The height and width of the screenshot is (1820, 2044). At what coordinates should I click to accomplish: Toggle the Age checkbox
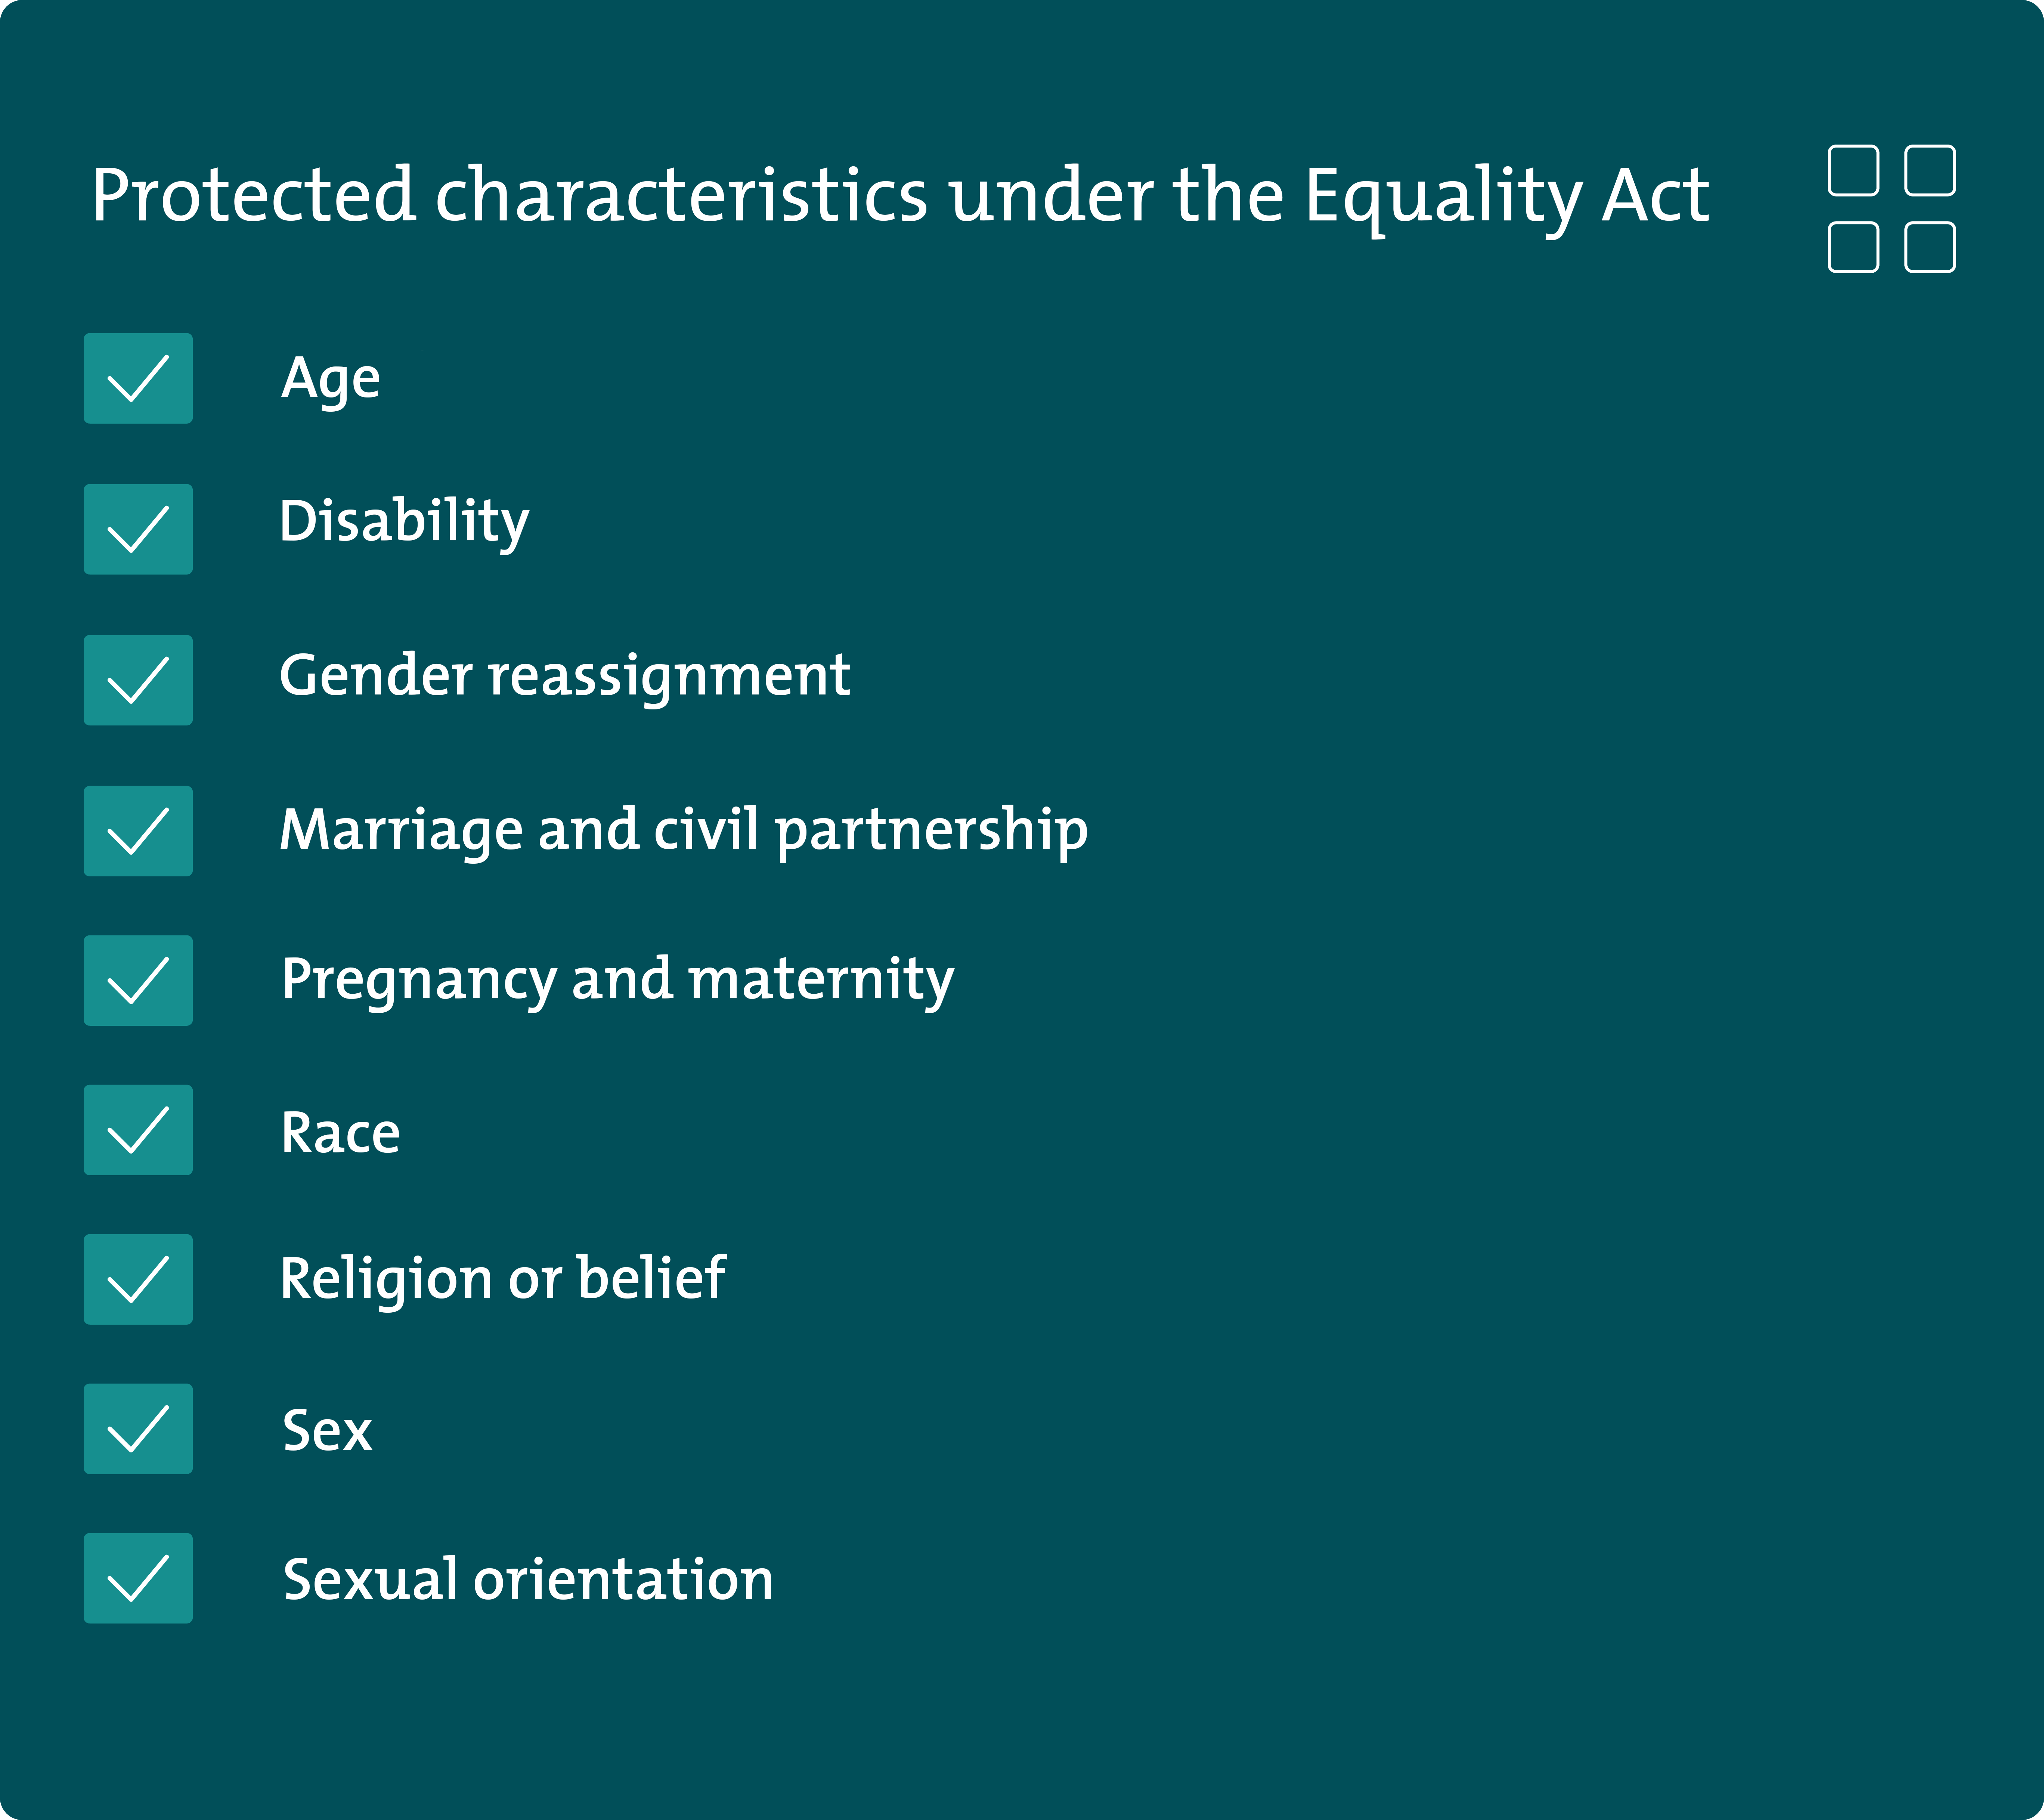pos(138,378)
